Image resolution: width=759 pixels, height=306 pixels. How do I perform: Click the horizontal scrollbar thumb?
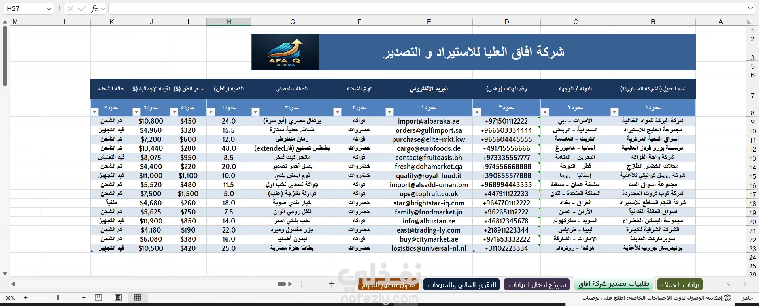point(281,284)
